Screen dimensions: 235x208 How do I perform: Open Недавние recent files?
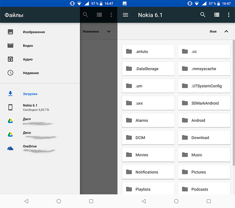[31, 73]
